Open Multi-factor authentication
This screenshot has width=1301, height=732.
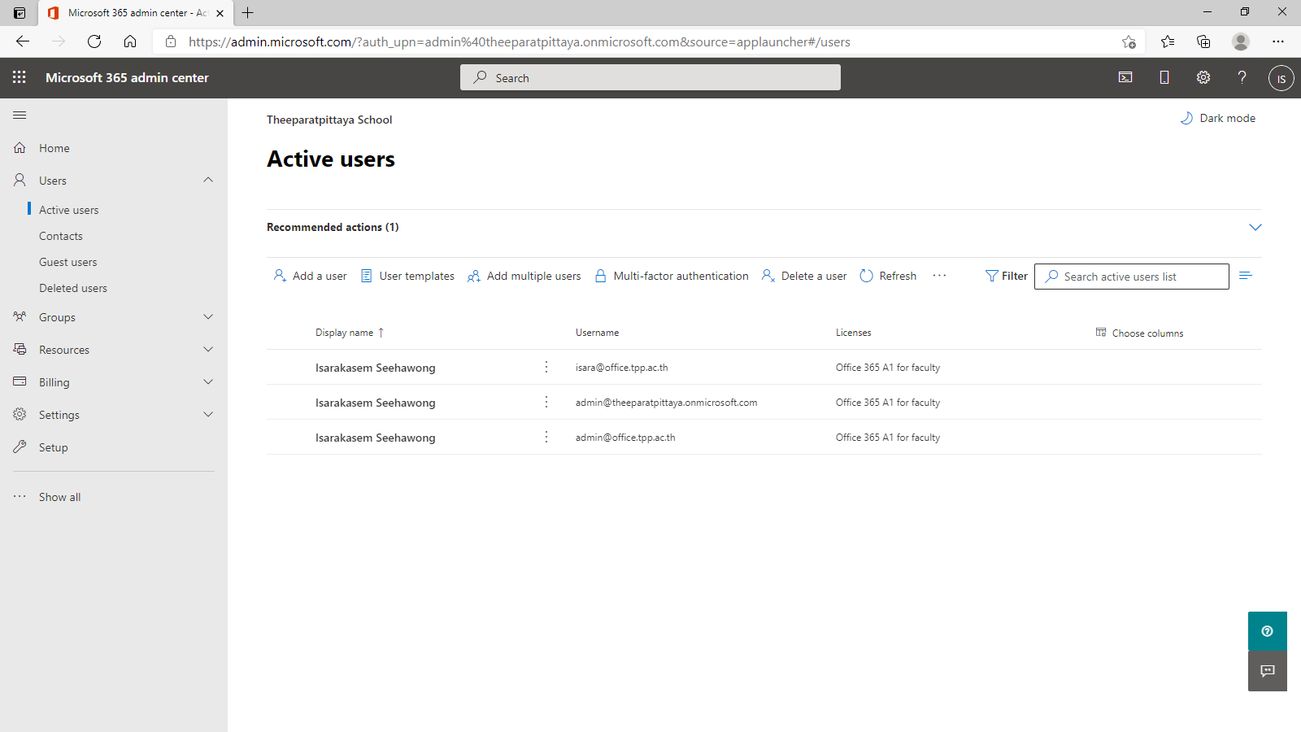point(672,276)
